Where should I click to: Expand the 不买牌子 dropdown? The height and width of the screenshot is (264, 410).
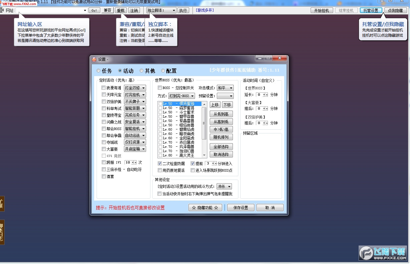(x=135, y=101)
